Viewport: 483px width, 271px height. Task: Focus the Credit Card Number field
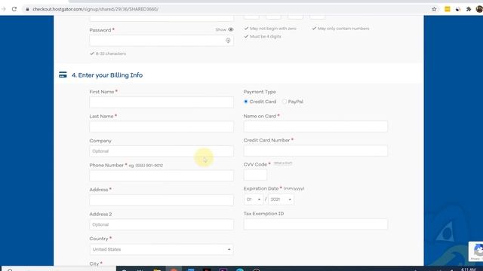(x=315, y=151)
